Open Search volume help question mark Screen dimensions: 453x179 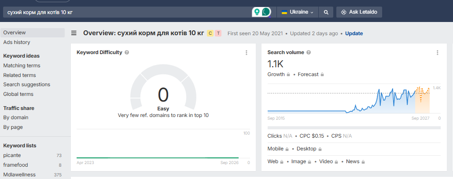(x=309, y=52)
